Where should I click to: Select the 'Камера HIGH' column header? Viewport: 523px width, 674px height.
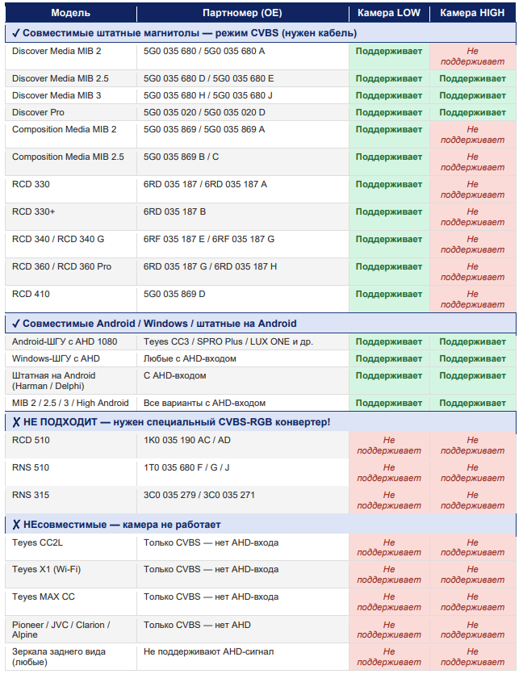[472, 13]
